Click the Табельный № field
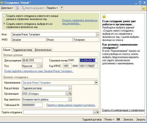The image size is (147, 123). pos(32,105)
